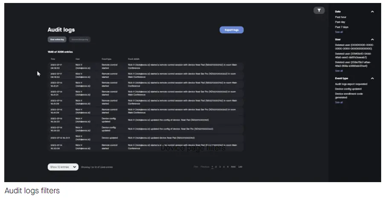Screen dimensions: 385x200
Task: Click See all under User filters
Action: point(339,71)
